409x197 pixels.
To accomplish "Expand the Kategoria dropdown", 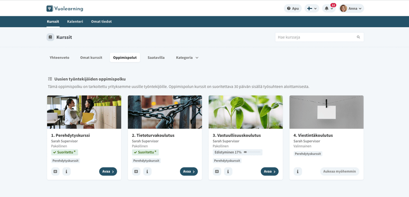I will [187, 58].
